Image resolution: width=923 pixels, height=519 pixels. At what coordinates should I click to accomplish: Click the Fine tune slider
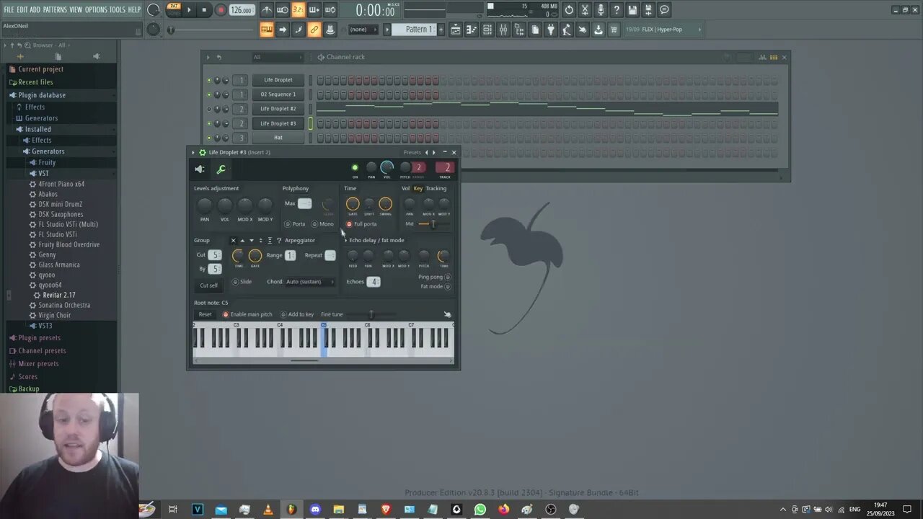click(x=371, y=314)
